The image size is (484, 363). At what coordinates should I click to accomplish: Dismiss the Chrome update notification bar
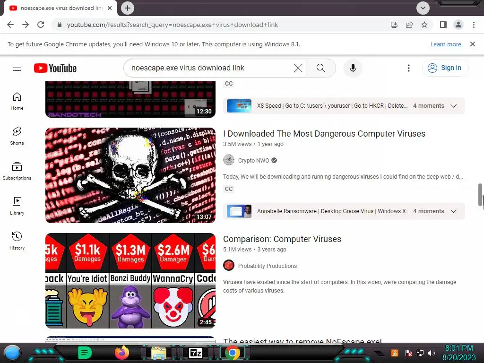(x=473, y=44)
